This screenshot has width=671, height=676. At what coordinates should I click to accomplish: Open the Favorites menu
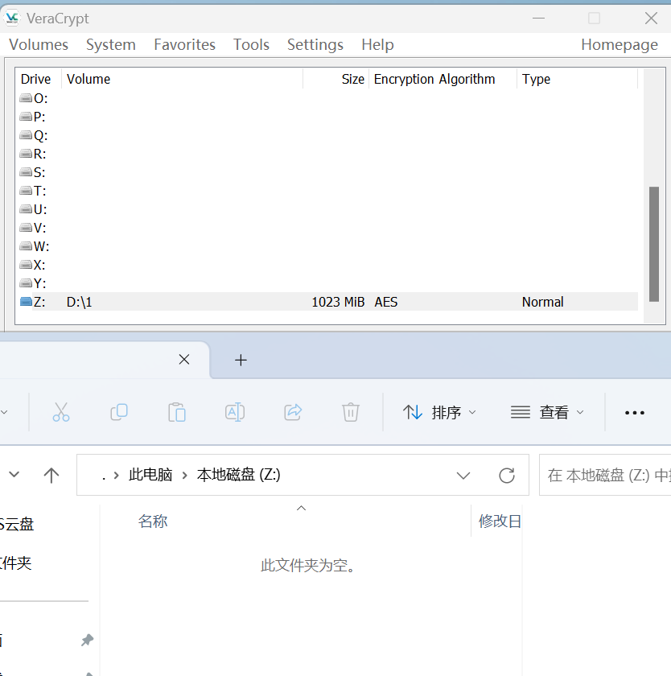click(184, 45)
